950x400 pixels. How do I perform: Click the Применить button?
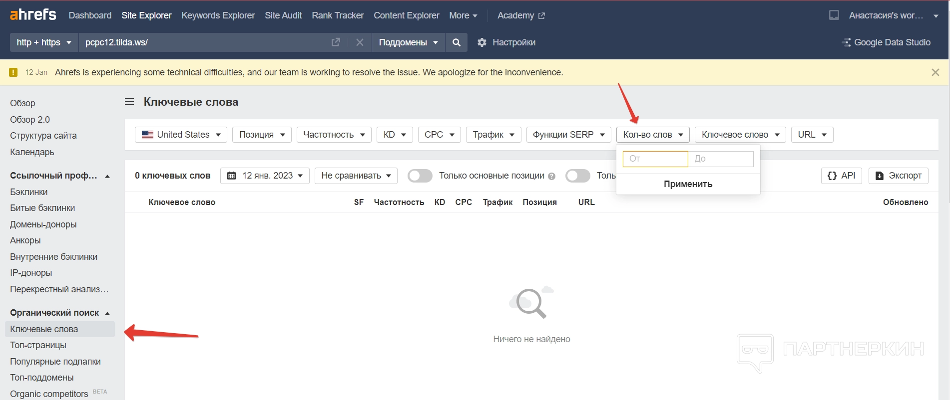pyautogui.click(x=688, y=184)
